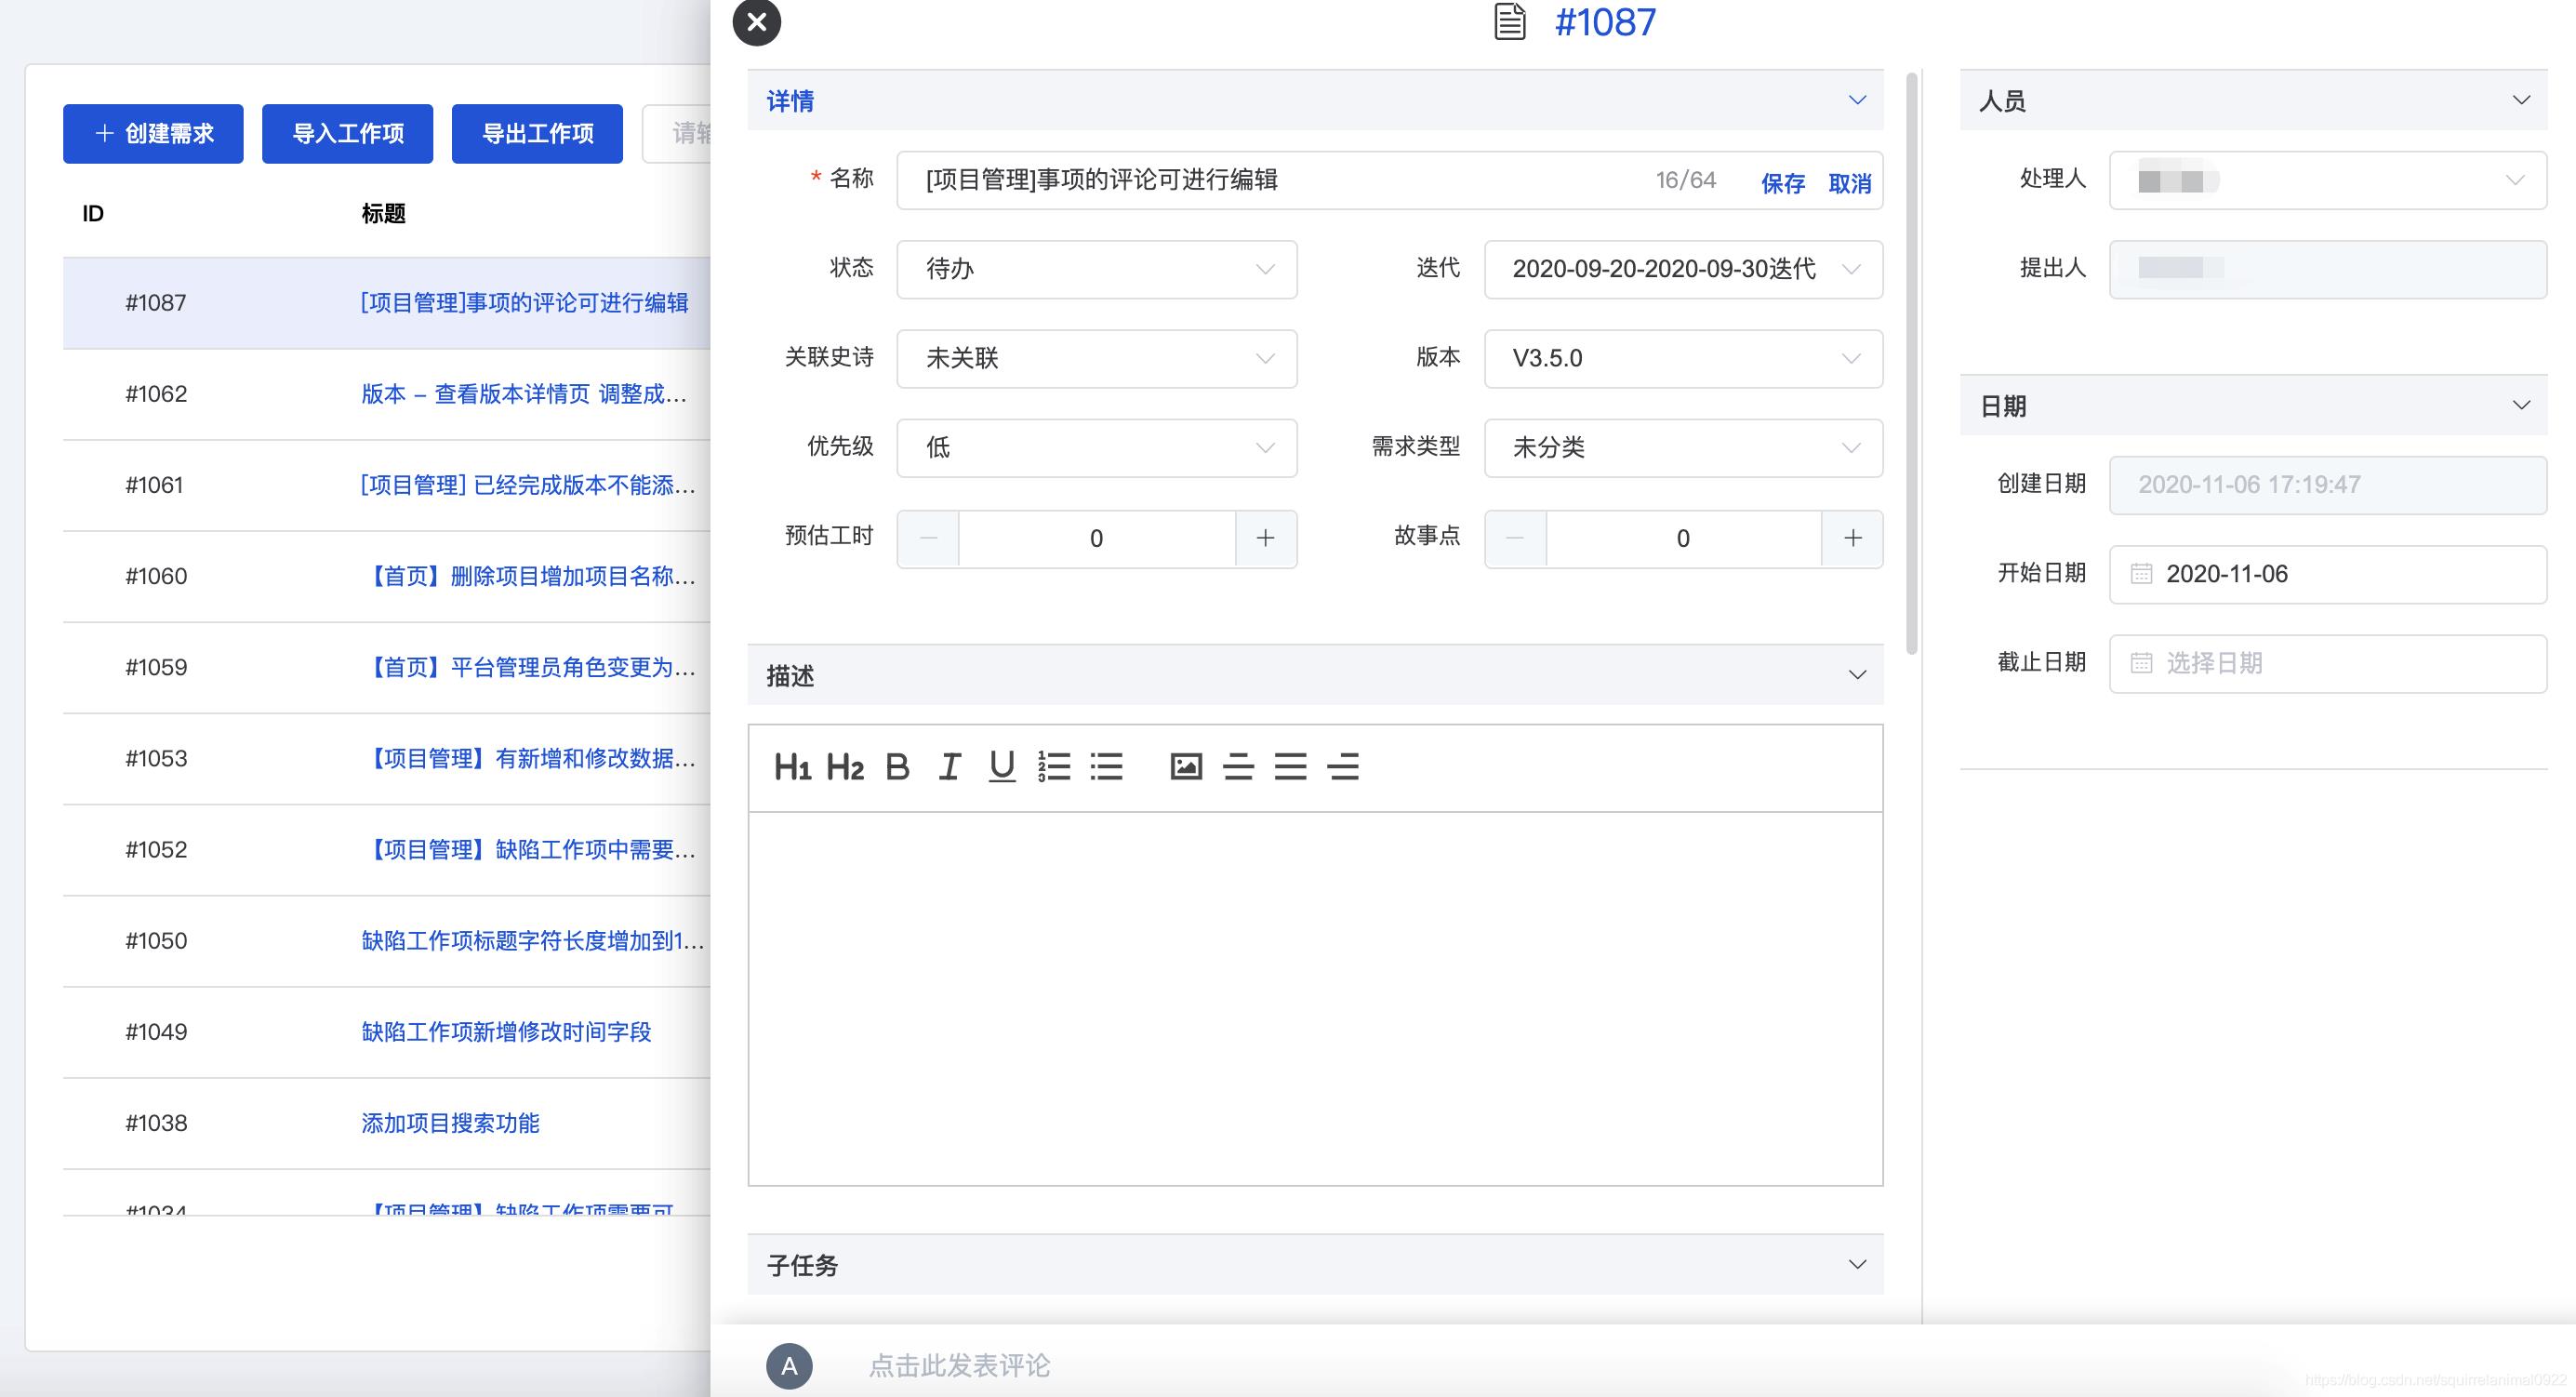This screenshot has height=1397, width=2576.
Task: Justify description text
Action: click(1290, 767)
